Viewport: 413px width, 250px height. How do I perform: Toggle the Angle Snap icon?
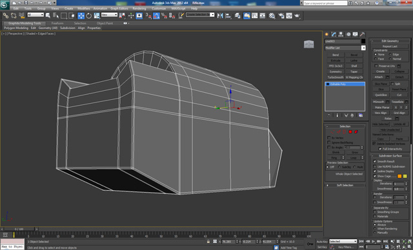coord(156,15)
